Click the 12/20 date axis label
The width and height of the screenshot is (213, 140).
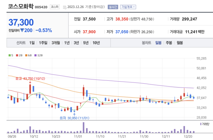click(188, 136)
